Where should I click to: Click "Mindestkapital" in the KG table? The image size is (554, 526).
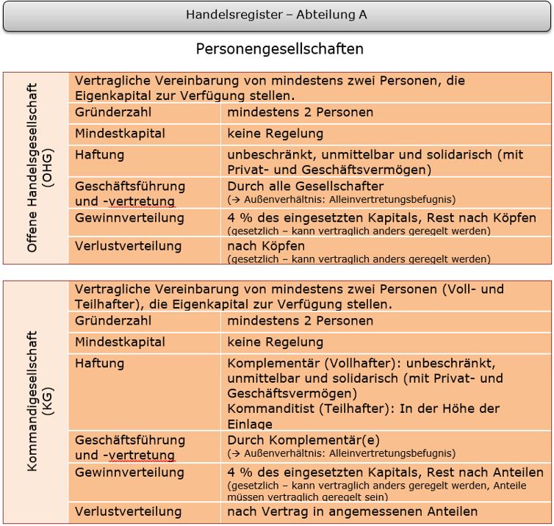[x=120, y=342]
